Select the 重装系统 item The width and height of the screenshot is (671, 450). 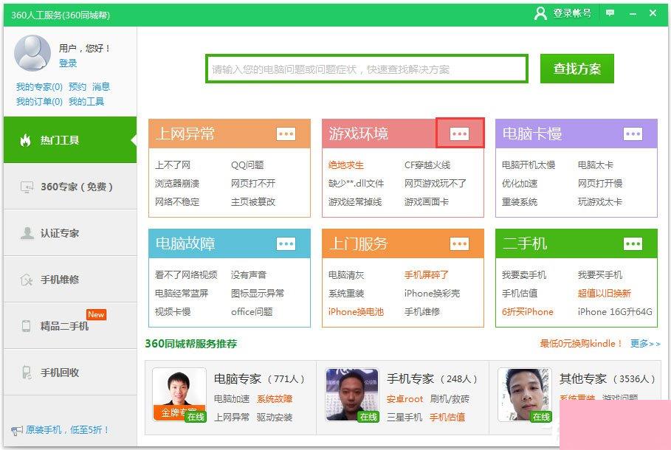(520, 202)
